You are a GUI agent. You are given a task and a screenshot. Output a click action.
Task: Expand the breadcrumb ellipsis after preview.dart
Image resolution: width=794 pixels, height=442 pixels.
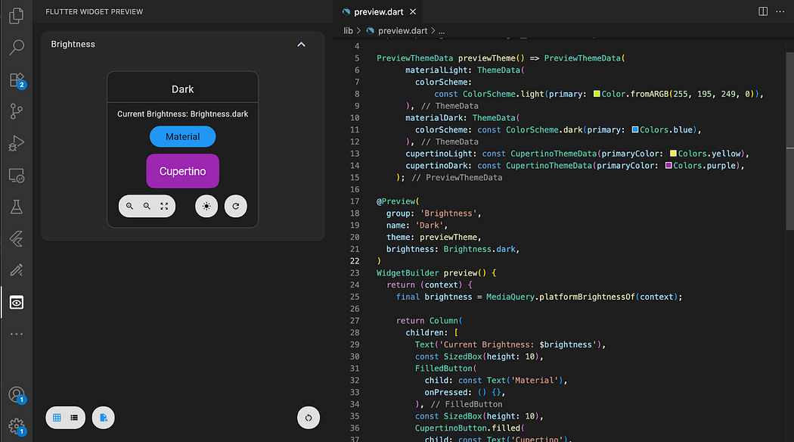pos(441,30)
